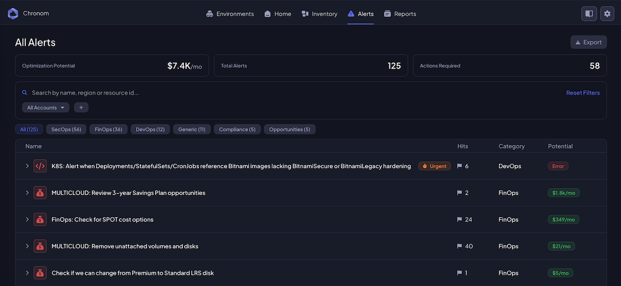Expand the Remove unattached volumes alert row

click(x=27, y=246)
